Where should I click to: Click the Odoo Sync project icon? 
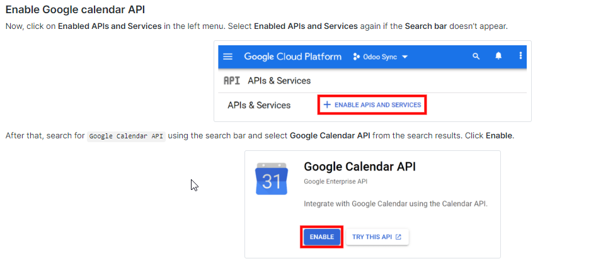coord(357,57)
